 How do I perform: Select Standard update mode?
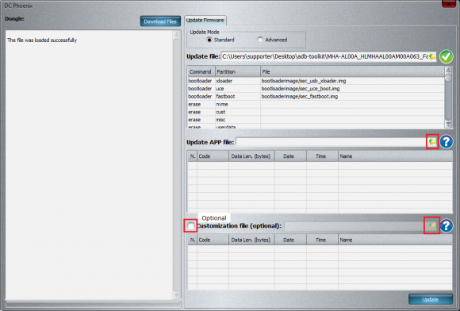click(209, 40)
